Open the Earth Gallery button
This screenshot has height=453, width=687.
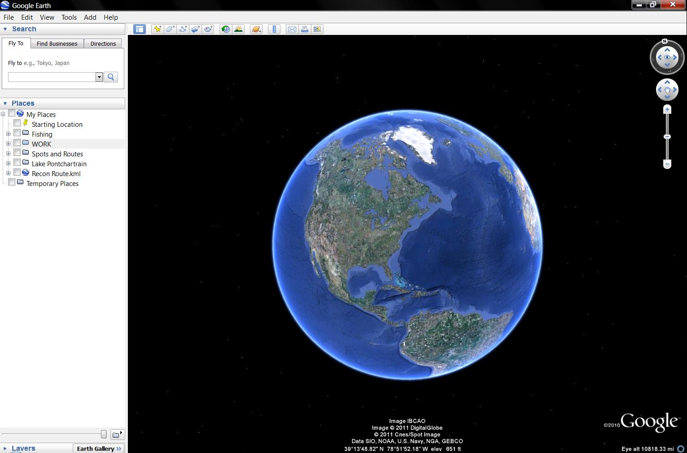coord(99,449)
